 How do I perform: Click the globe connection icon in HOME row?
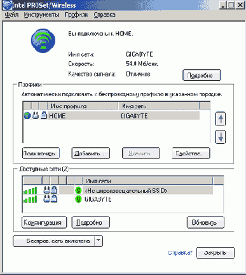click(x=27, y=116)
